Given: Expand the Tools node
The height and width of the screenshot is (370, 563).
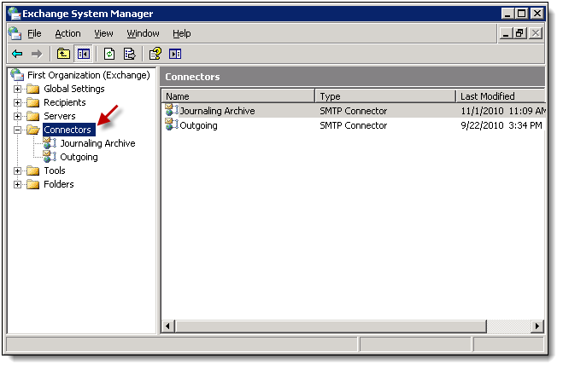Looking at the screenshot, I should point(17,171).
